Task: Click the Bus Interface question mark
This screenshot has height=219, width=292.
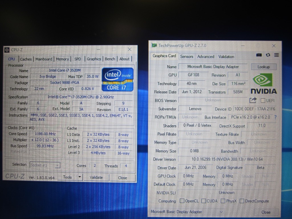Action: point(275,117)
